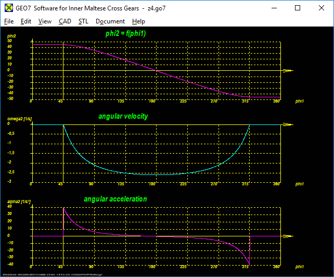Open the Edit menu
Screen dimensions: 334x277
(26, 21)
